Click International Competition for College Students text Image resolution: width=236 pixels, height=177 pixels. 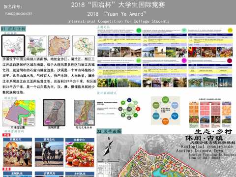click(x=118, y=21)
